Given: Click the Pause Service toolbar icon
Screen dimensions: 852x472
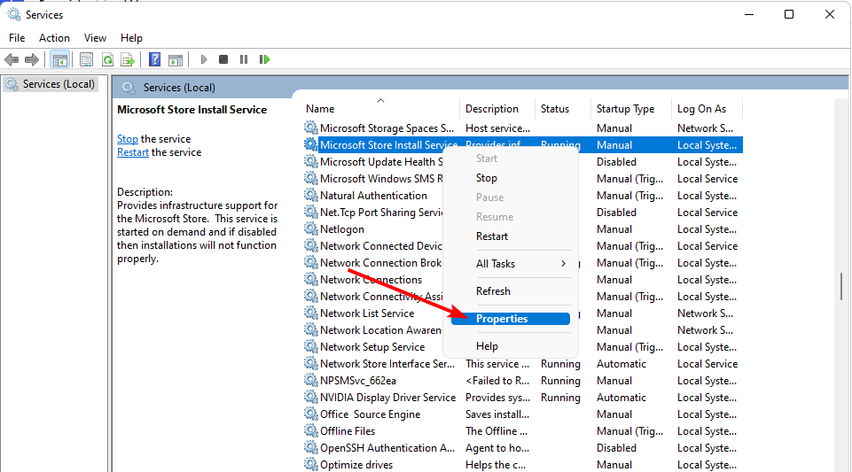Looking at the screenshot, I should (244, 59).
